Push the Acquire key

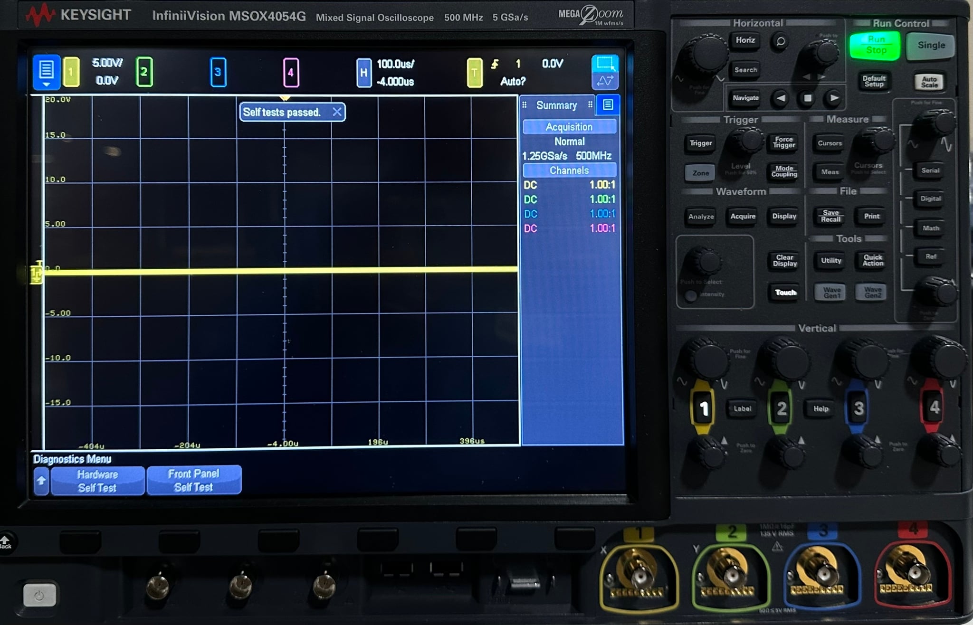[743, 216]
